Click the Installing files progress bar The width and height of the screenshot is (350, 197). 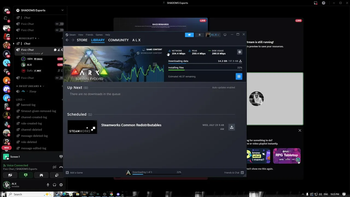[x=205, y=70]
